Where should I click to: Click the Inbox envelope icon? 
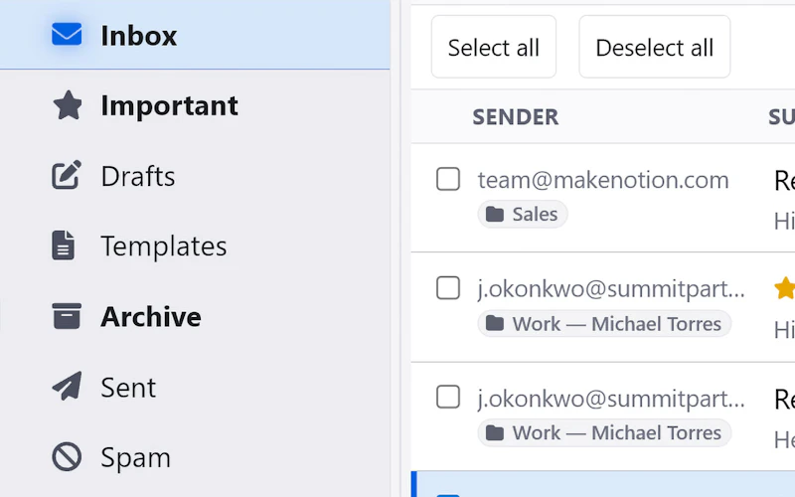pyautogui.click(x=67, y=35)
